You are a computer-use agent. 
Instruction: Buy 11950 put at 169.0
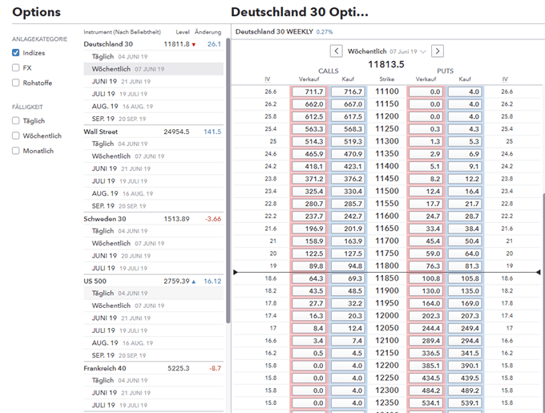click(x=465, y=303)
